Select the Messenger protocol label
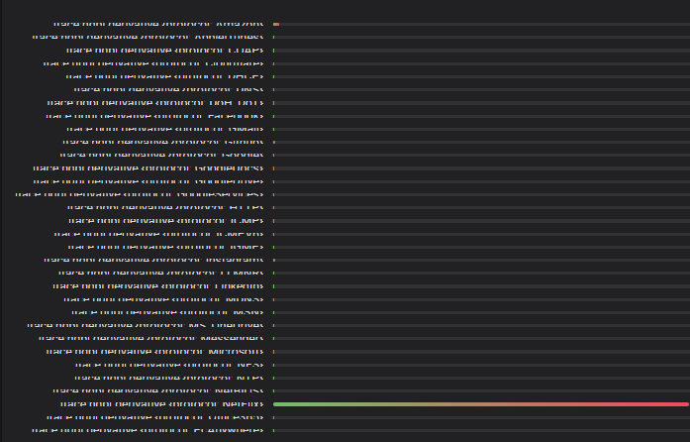 coord(150,339)
